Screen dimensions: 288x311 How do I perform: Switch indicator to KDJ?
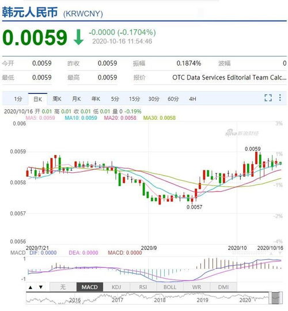[x=116, y=287]
